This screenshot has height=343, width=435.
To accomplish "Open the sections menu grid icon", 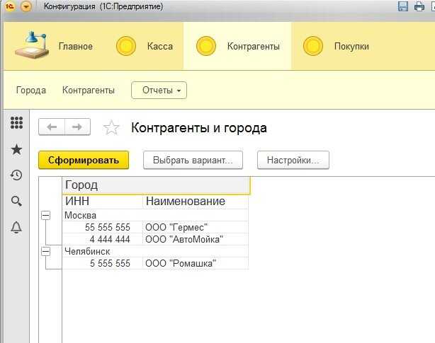I will tap(16, 123).
